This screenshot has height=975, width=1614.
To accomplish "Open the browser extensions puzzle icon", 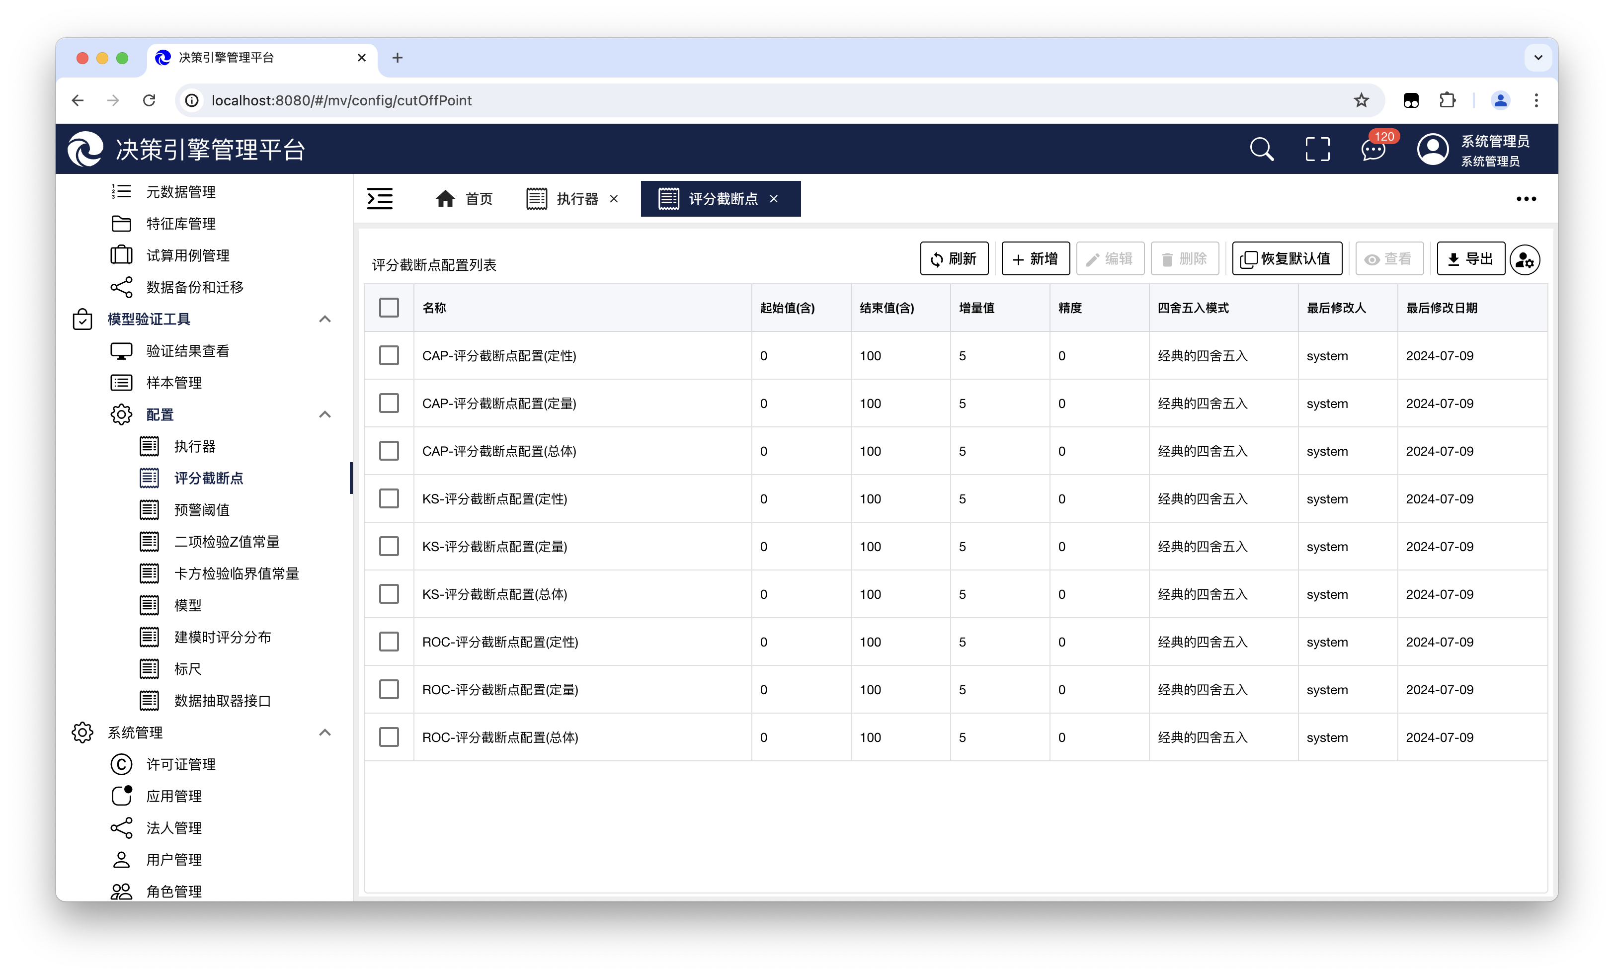I will coord(1447,100).
